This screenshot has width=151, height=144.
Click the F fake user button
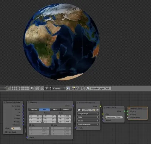(91, 110)
